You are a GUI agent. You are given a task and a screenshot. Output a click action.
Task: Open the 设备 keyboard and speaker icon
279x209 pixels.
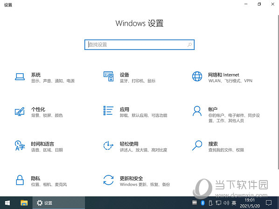point(109,77)
